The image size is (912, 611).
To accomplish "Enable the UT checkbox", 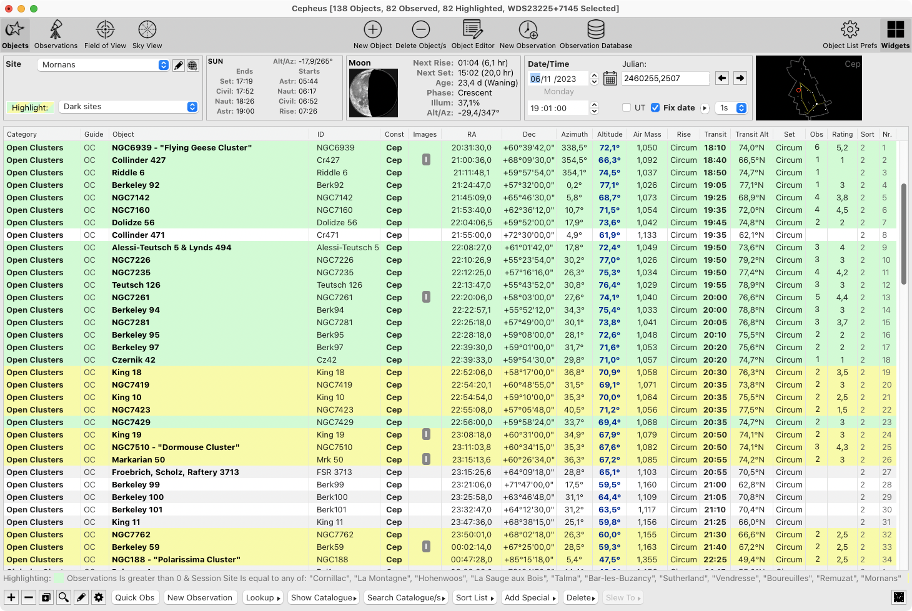I will 627,107.
